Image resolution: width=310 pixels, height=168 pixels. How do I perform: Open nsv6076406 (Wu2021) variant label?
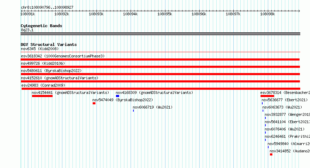(x=285, y=129)
